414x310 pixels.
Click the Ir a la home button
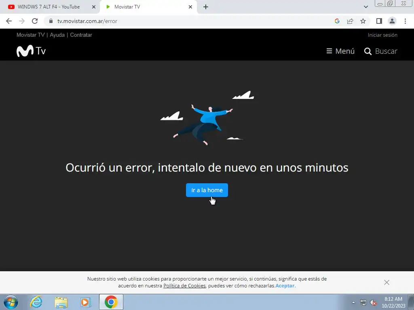[207, 190]
